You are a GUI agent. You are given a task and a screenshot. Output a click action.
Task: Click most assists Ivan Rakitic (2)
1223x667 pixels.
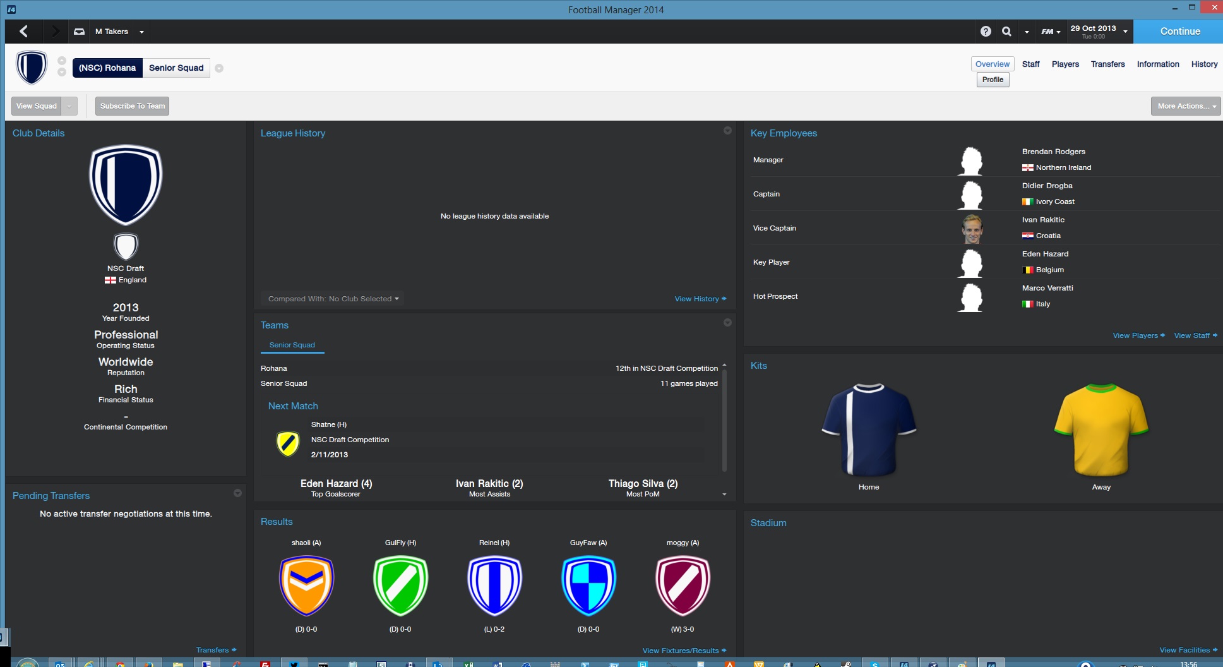489,483
